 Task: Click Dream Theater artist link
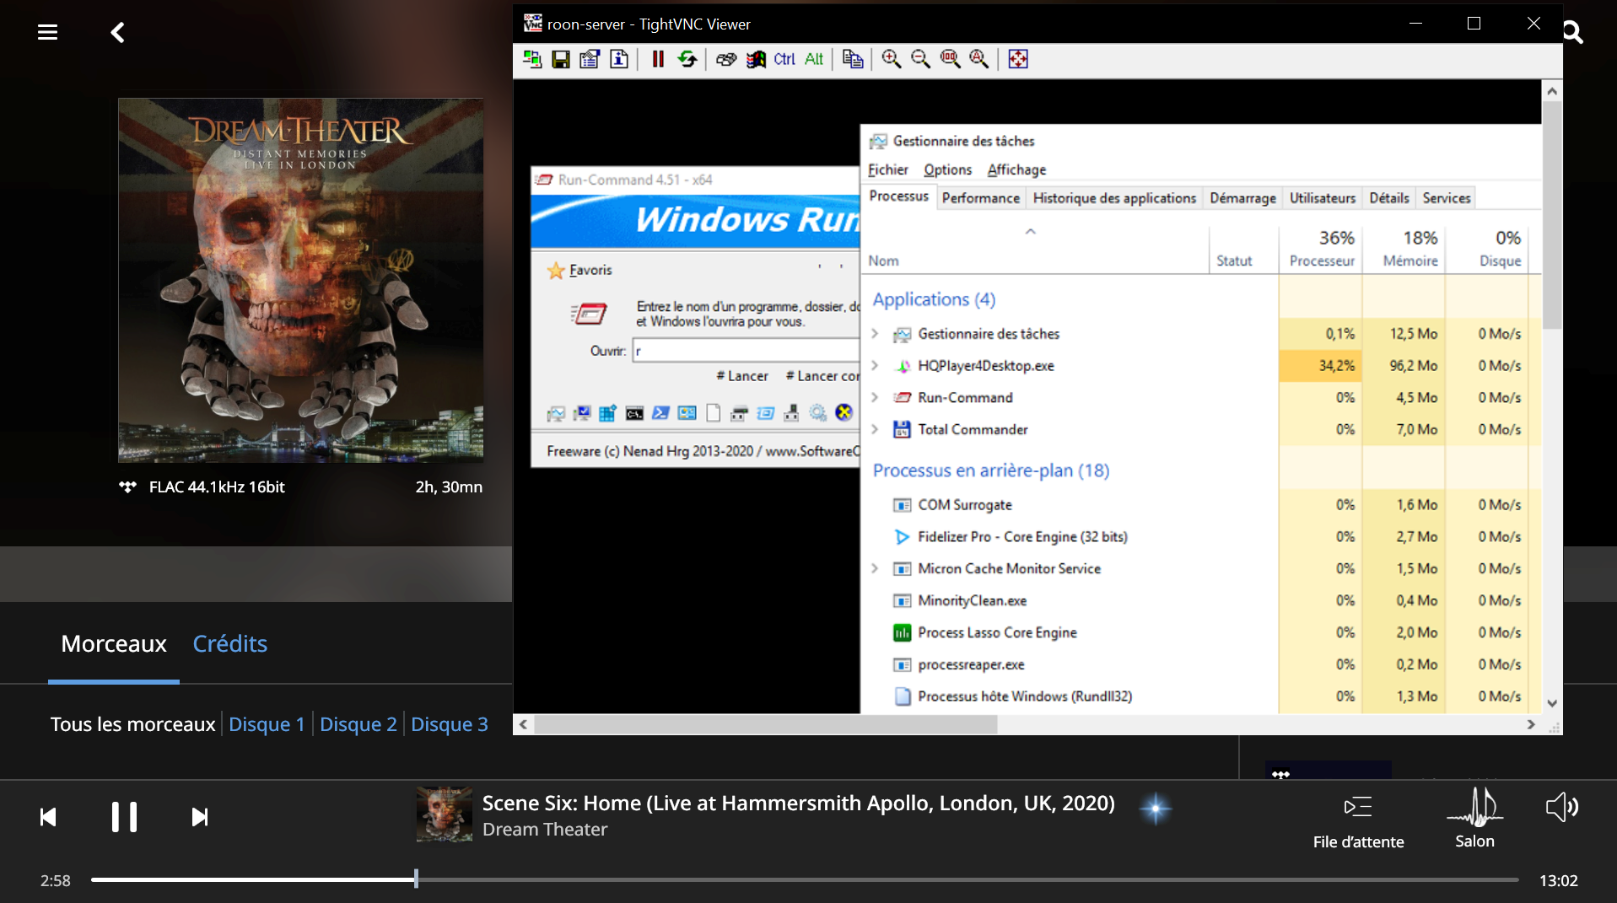pyautogui.click(x=545, y=830)
